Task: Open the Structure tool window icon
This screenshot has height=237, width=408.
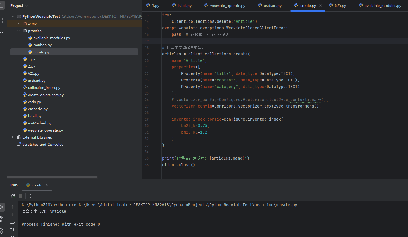Action: 1,20
